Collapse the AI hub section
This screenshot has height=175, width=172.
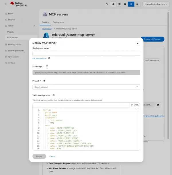(x=20, y=26)
